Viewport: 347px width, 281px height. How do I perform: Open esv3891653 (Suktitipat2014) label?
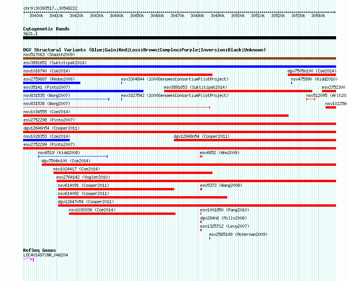[195, 87]
